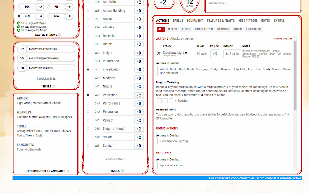Click Manage Custom link
Image resolution: width=309 pixels, height=193 pixels.
coord(282,39)
